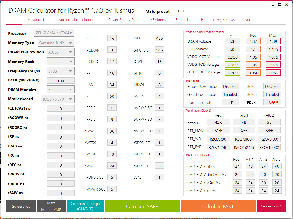Viewport: 293px width, 219px height.
Task: Select the tCL value 16
Action: 112,38
